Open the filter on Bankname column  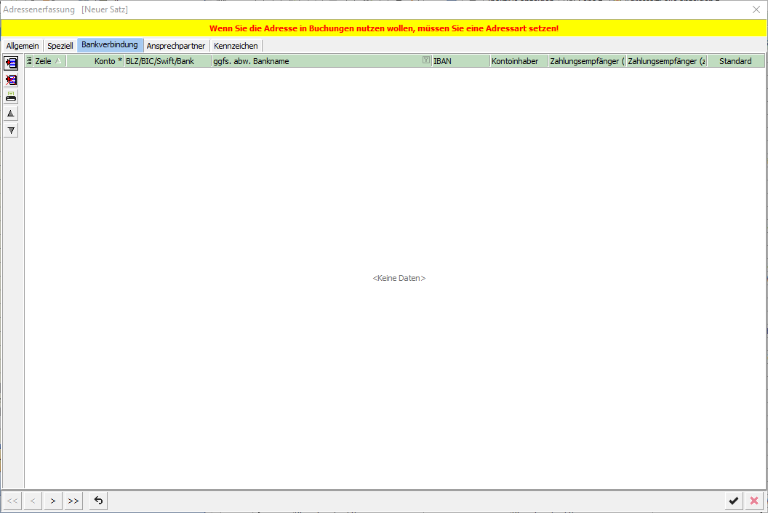click(x=426, y=61)
